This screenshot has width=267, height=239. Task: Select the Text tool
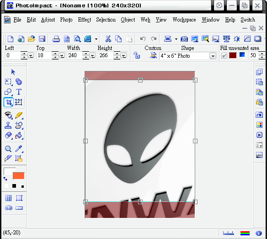[x=19, y=92]
